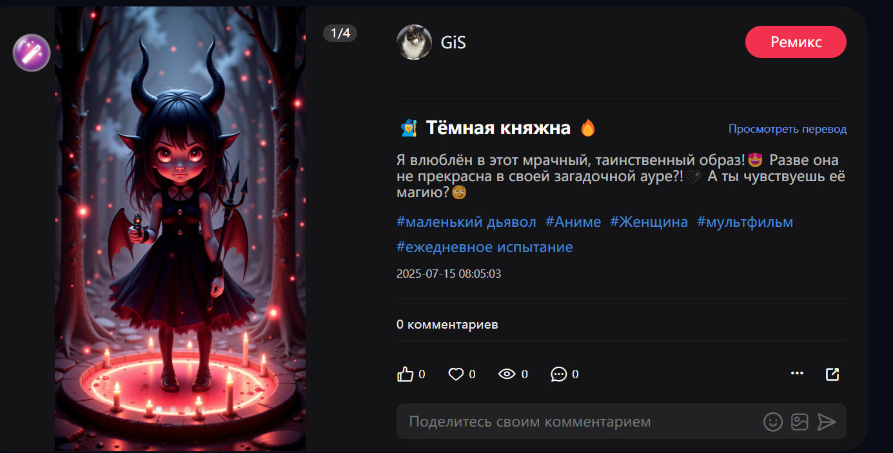Screen dimensions: 893x453
Task: Open the #мультфильм hashtag
Action: coord(745,222)
